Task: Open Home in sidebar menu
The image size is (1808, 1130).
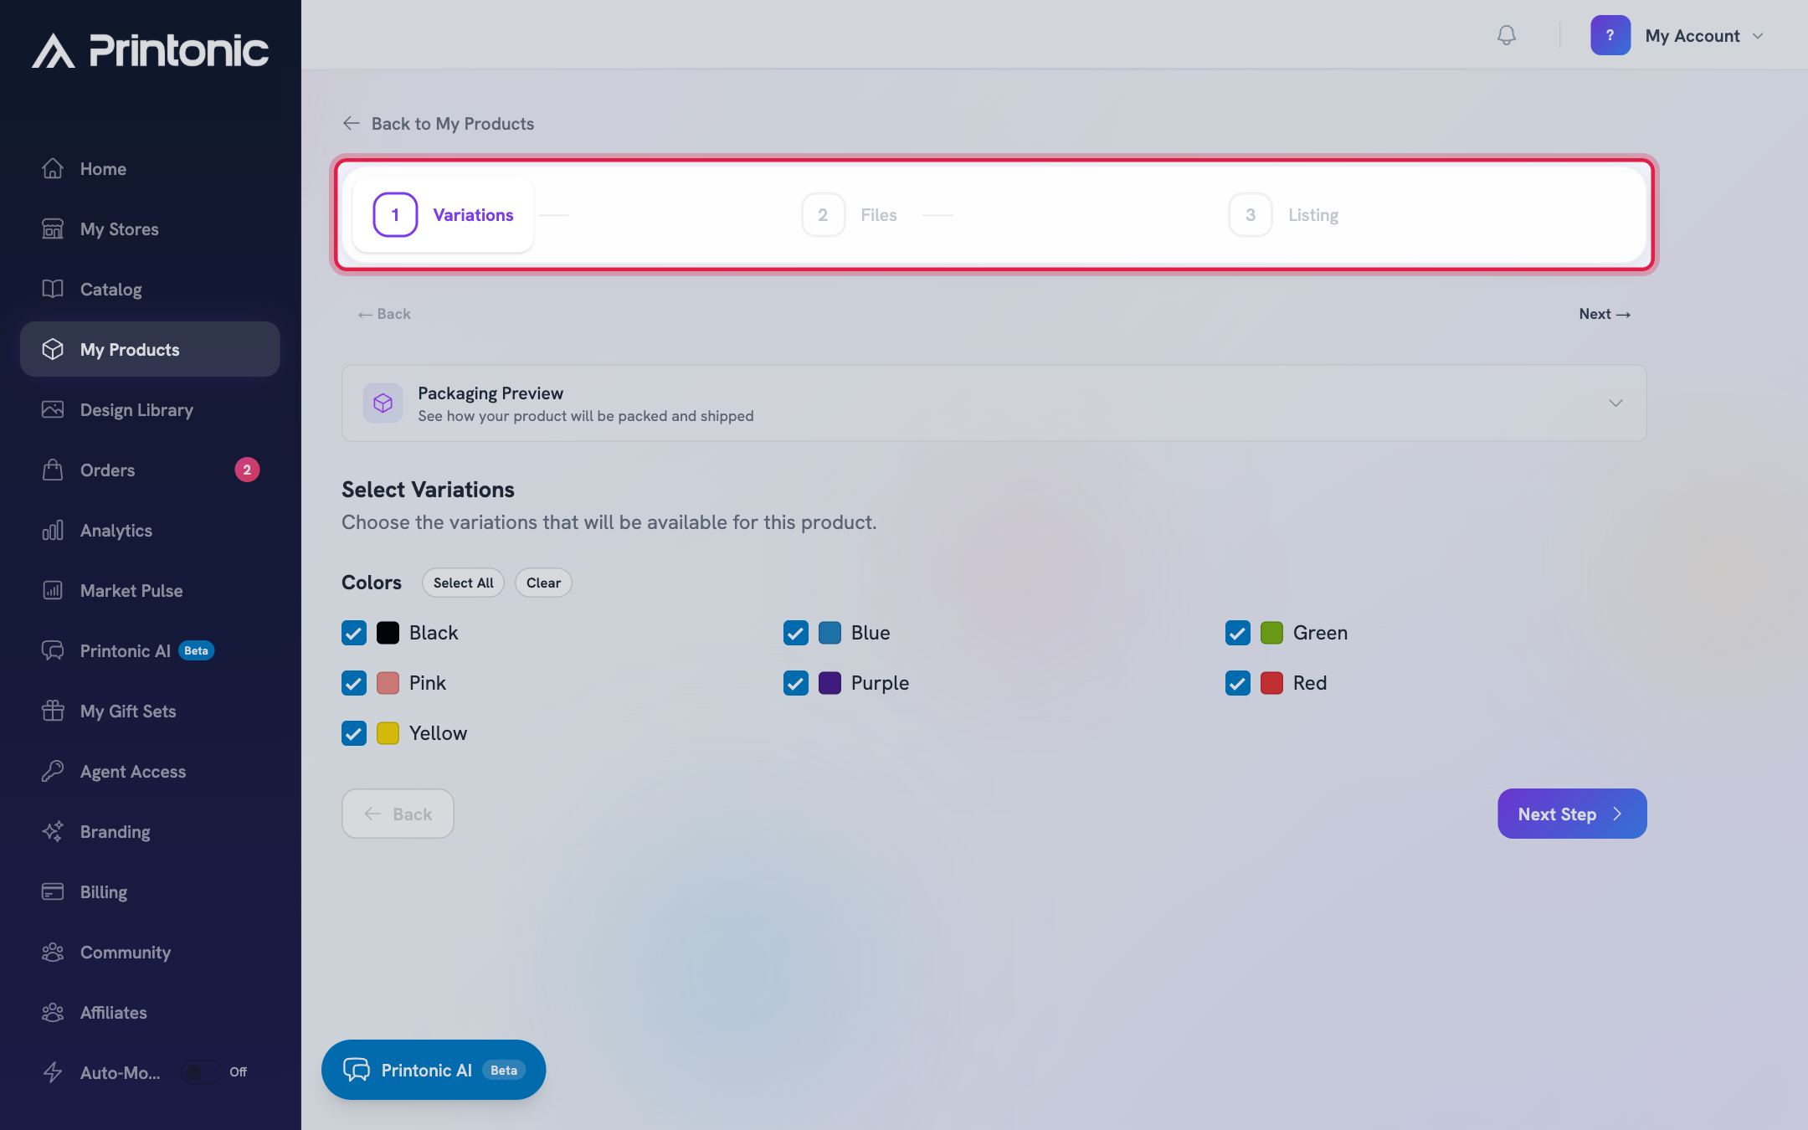Action: coord(150,168)
